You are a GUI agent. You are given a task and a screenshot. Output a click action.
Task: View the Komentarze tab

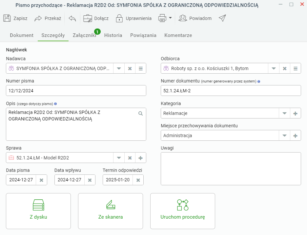click(178, 35)
